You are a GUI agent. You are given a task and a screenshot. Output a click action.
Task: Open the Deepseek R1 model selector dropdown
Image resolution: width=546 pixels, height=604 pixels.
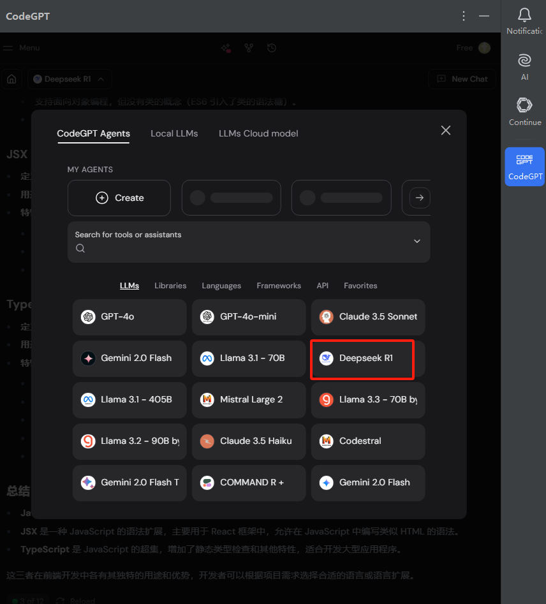(x=70, y=79)
